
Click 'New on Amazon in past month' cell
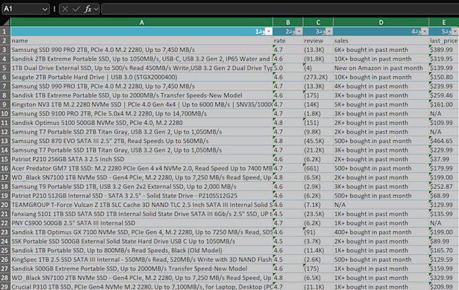pyautogui.click(x=381, y=68)
